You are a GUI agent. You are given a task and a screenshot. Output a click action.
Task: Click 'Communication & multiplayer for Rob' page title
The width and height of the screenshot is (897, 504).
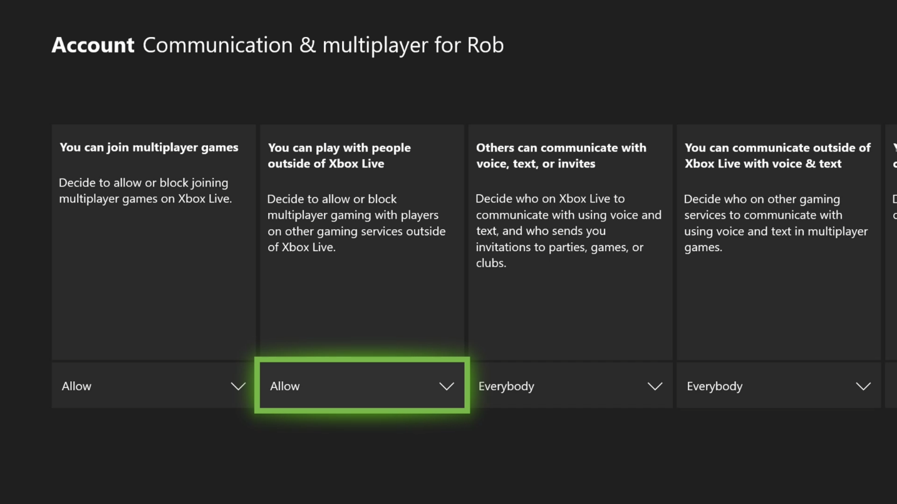323,45
